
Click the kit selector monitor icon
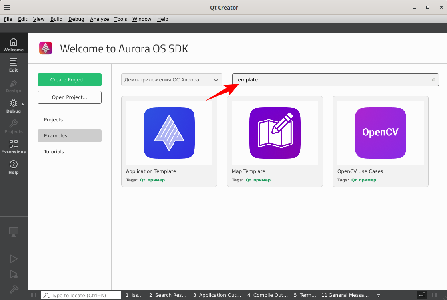pyautogui.click(x=13, y=232)
